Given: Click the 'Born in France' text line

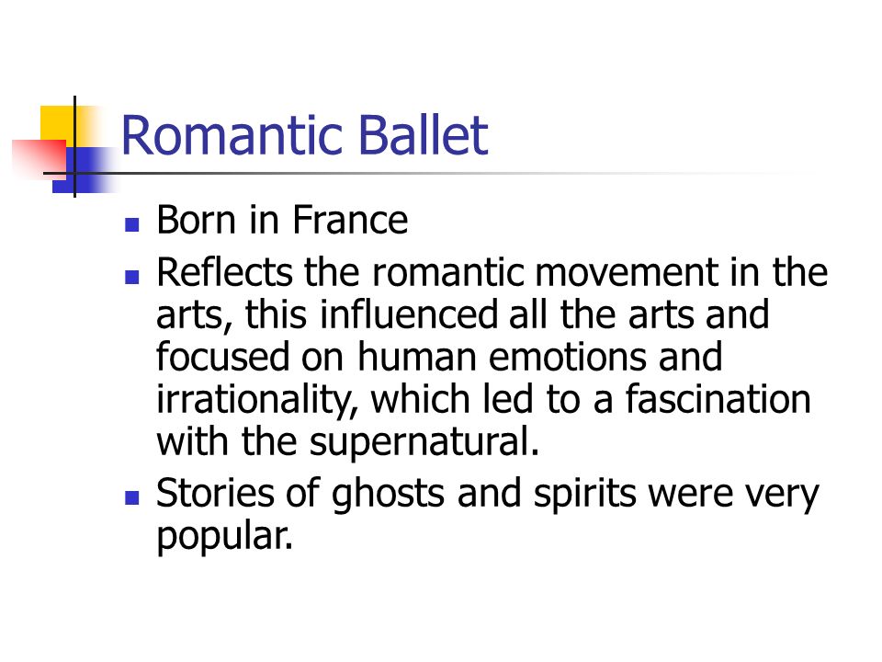Looking at the screenshot, I should (282, 220).
